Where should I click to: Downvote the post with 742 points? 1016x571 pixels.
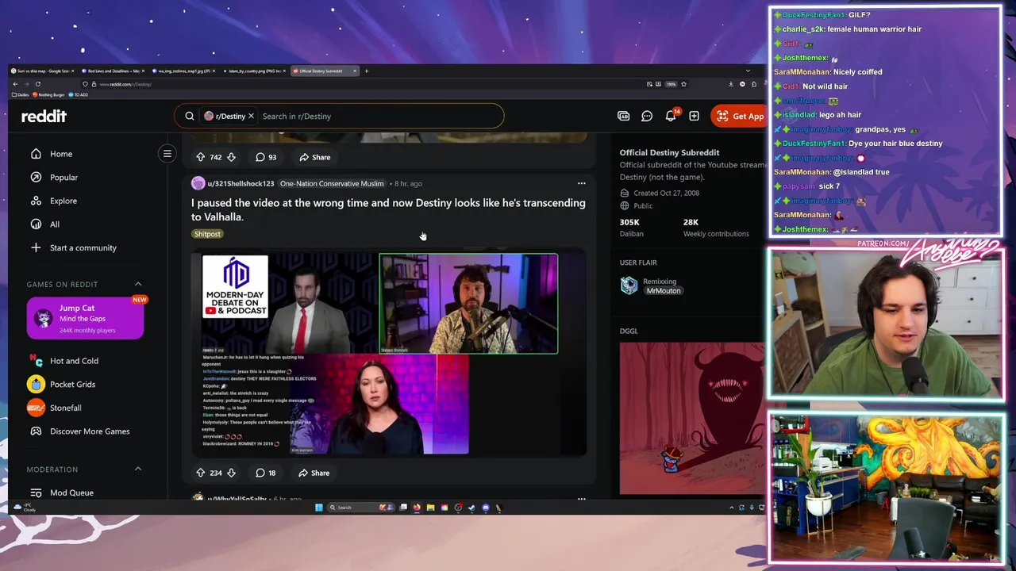[231, 157]
